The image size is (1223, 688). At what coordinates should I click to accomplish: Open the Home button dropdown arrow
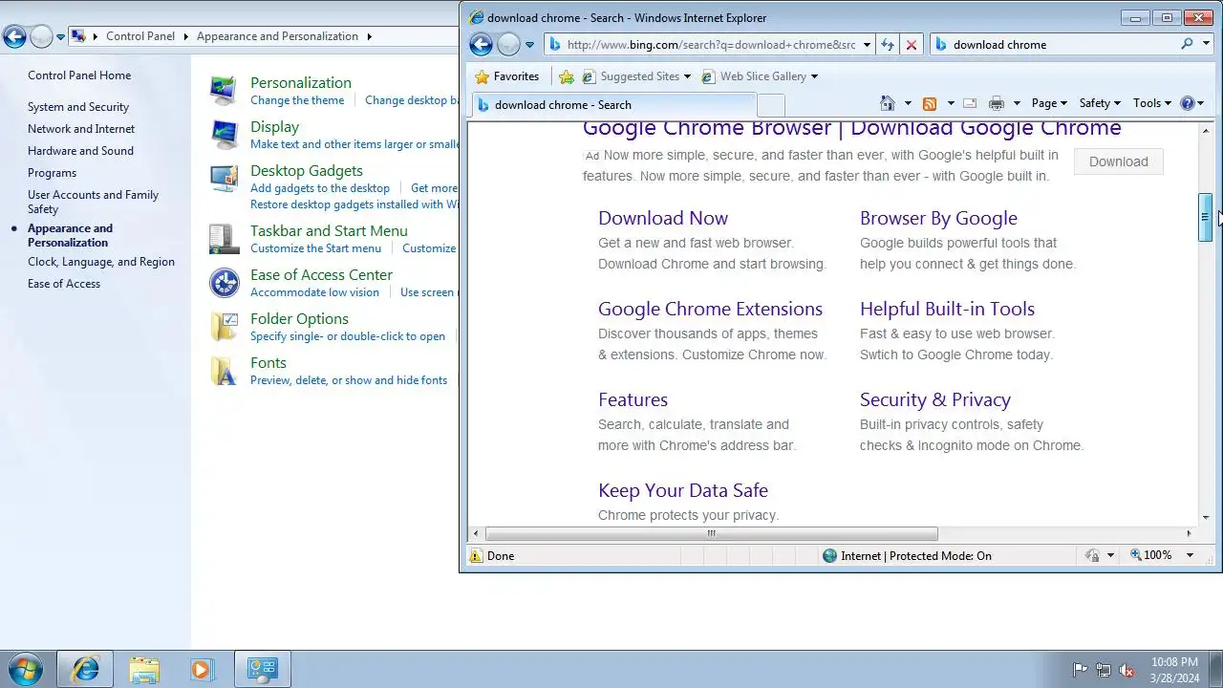click(x=908, y=103)
